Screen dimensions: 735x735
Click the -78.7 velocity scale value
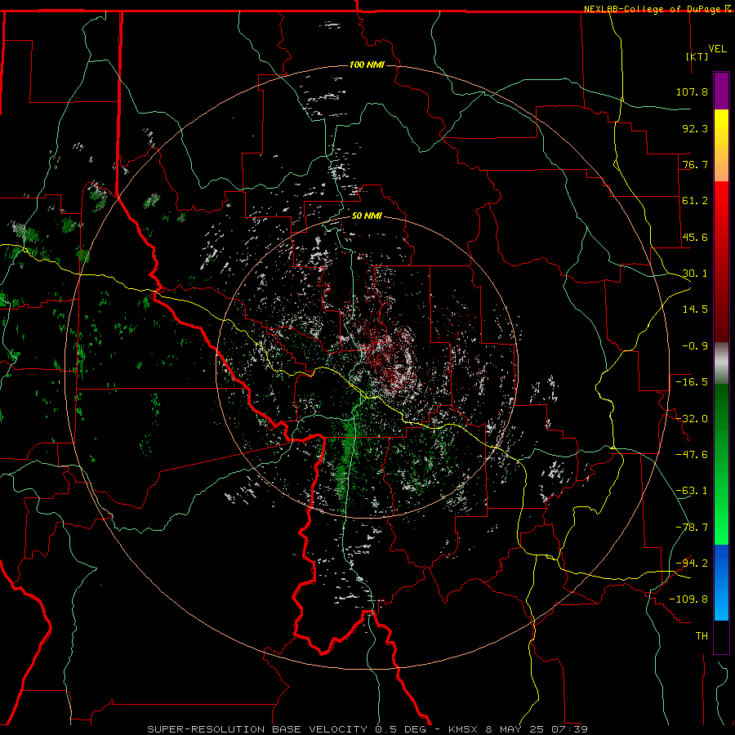coord(692,528)
